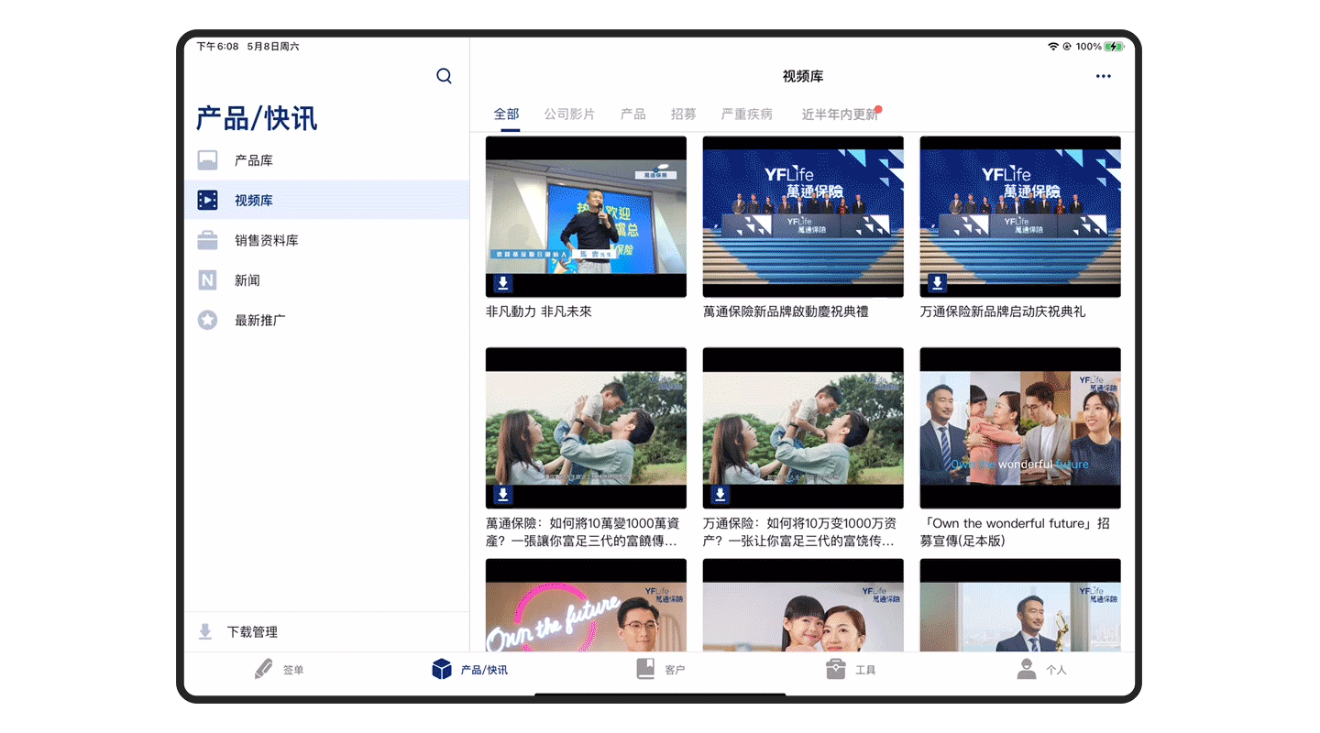
Task: Click the title starting 萬通保險：如何將10萬
Action: (x=583, y=532)
